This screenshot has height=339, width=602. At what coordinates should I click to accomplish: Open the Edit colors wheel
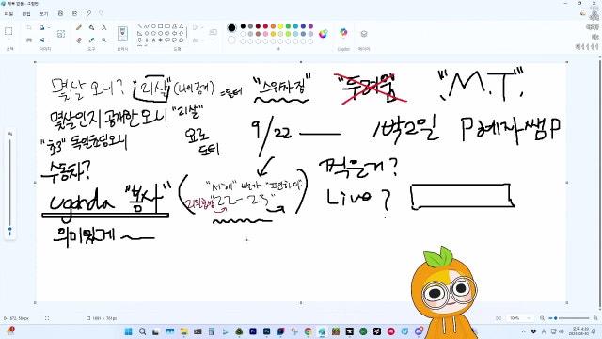click(x=324, y=34)
